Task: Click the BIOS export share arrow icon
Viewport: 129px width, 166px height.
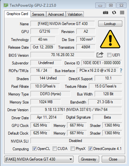Action: pos(100,55)
